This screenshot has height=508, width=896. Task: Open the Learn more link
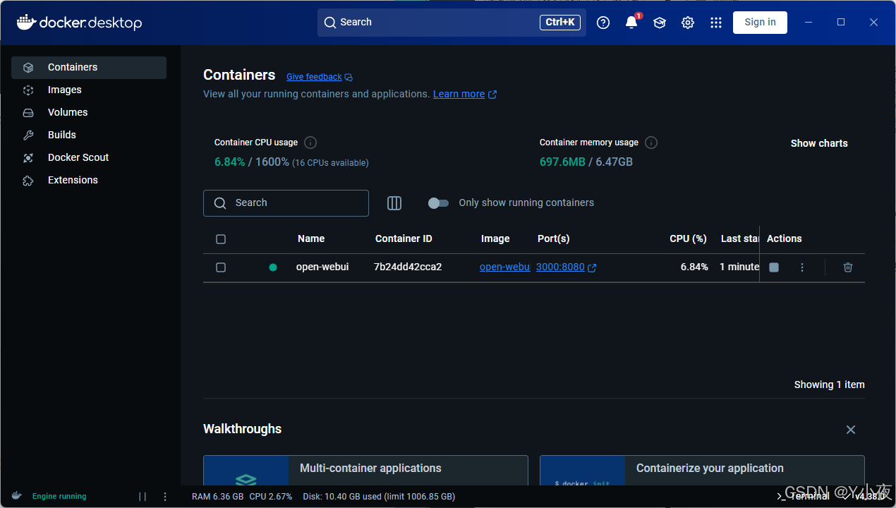(459, 94)
